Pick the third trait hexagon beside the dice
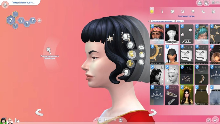220x124 pixels. [32, 21]
